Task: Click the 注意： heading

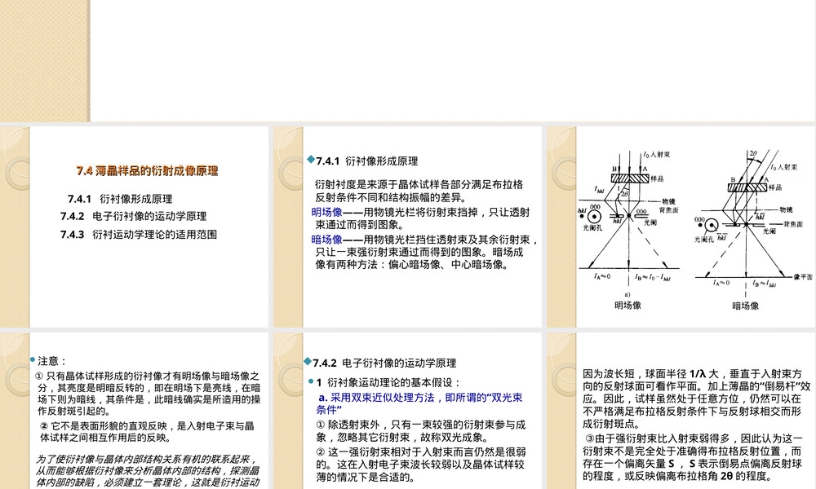Action: point(52,361)
